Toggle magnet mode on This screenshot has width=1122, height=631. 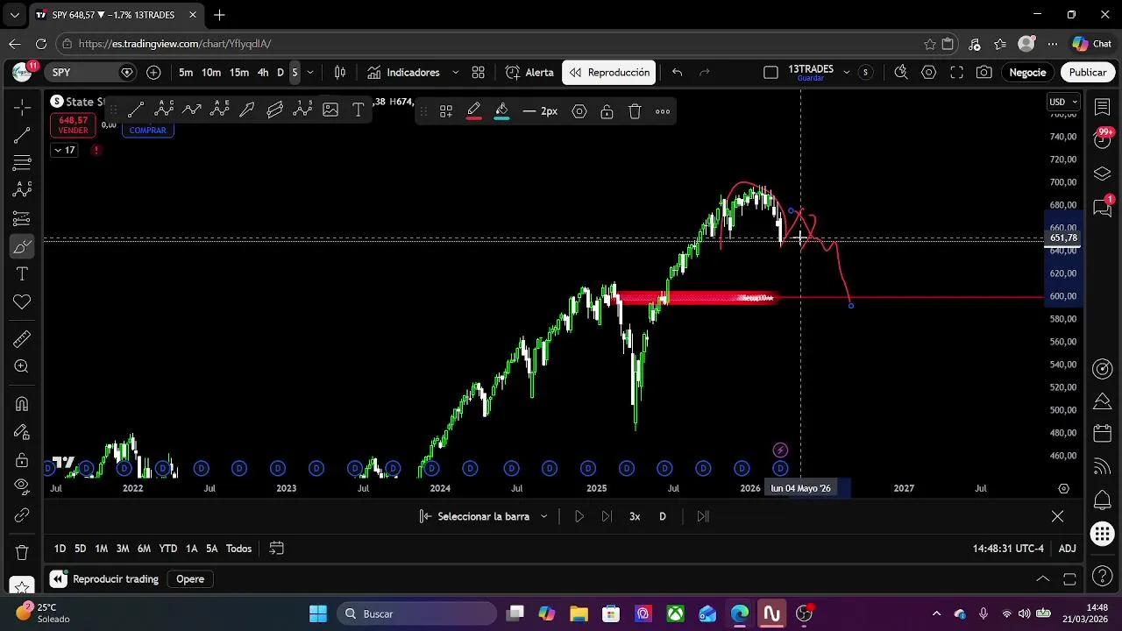22,404
